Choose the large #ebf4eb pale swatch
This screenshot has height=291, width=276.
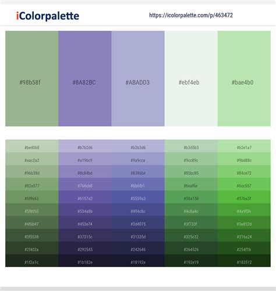click(x=191, y=79)
